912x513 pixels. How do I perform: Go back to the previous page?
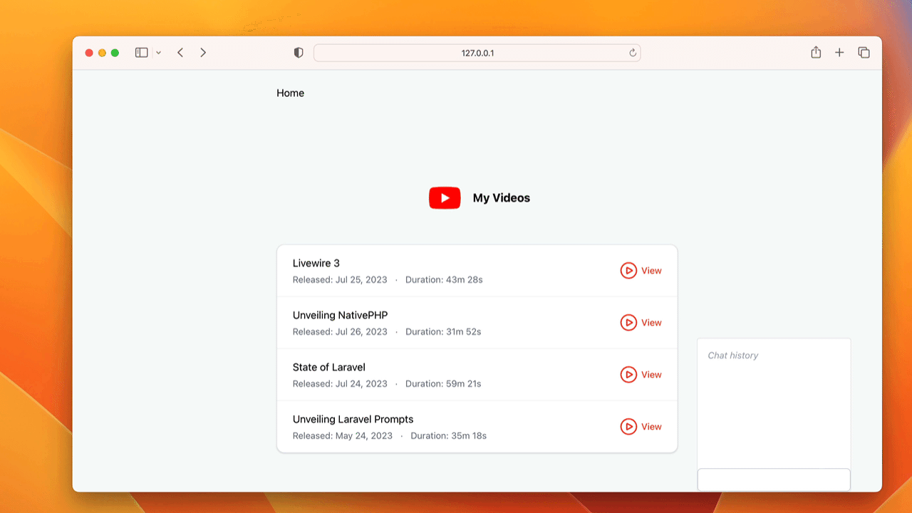[180, 53]
